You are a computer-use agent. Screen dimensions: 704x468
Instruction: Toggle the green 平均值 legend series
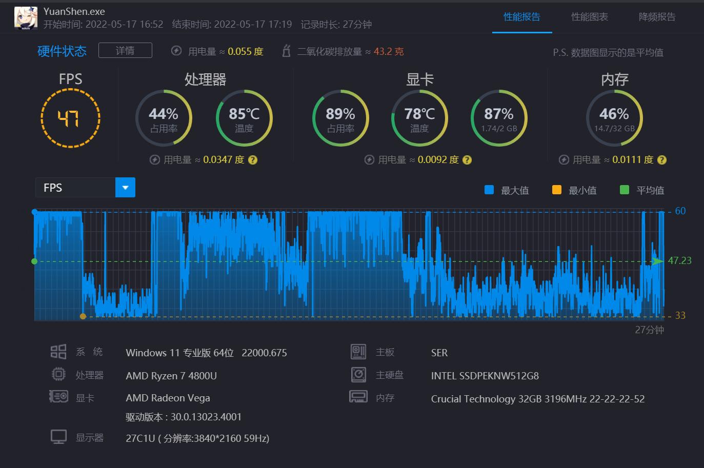point(624,190)
